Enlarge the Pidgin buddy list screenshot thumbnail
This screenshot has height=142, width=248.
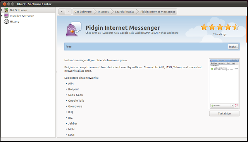[224, 83]
